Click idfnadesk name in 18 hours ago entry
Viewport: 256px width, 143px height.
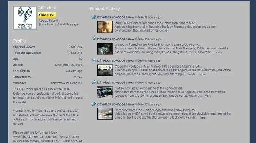tap(104, 104)
